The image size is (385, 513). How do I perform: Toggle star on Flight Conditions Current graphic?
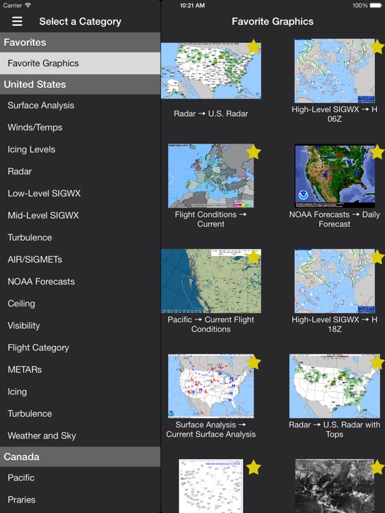254,152
